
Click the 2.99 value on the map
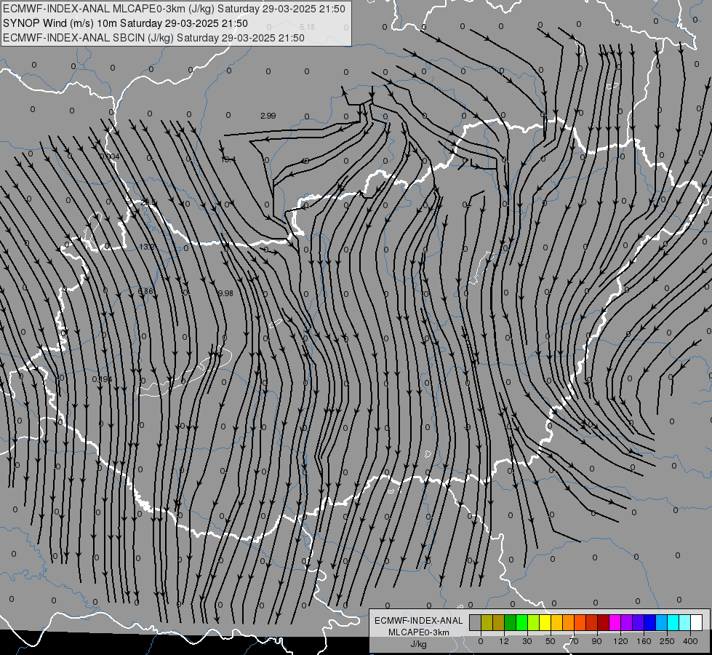click(268, 116)
